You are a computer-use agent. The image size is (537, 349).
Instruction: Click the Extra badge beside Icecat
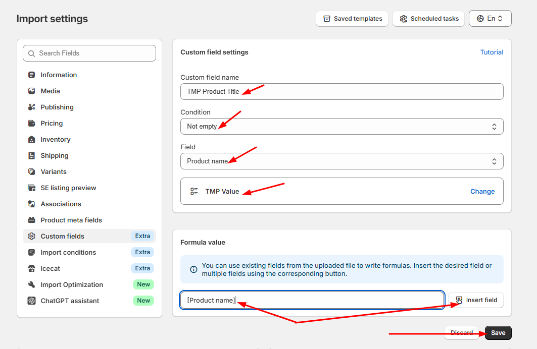click(142, 268)
